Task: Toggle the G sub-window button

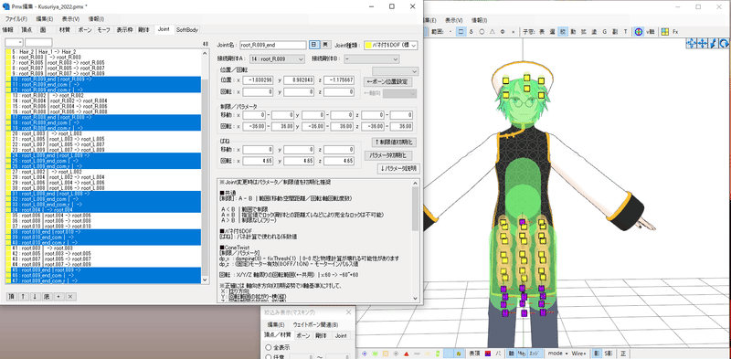Action: 605,32
